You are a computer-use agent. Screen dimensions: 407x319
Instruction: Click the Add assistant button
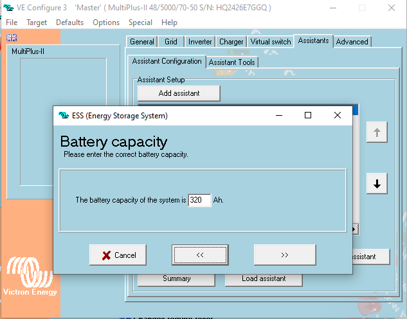click(x=179, y=93)
